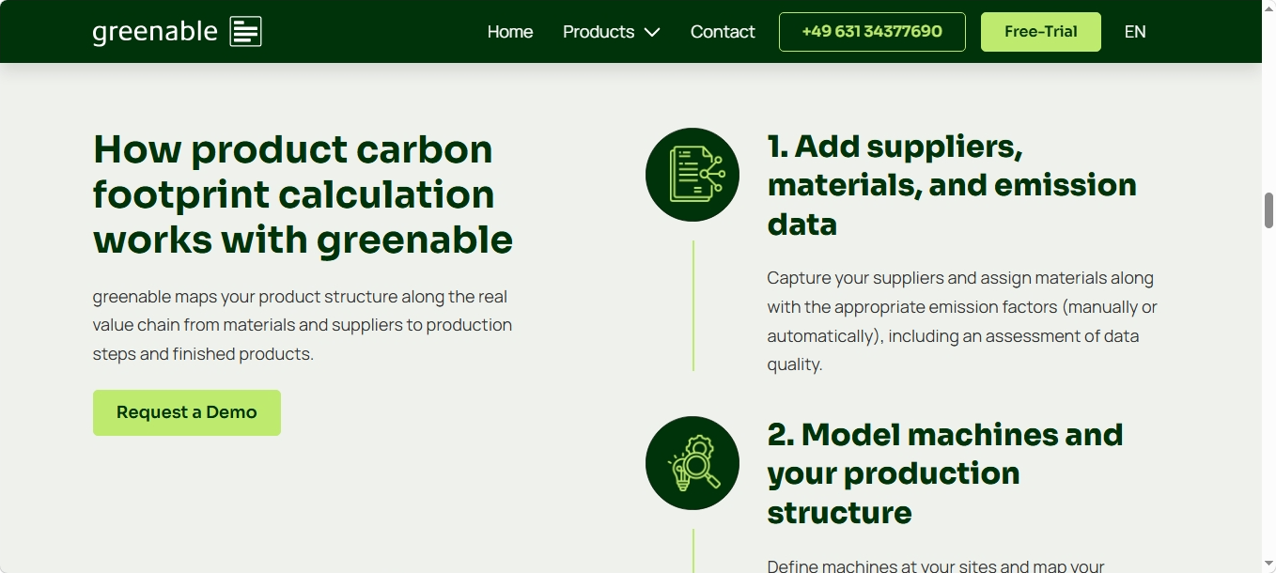Viewport: 1276px width, 573px height.
Task: Click paragraph starting "Capture your suppliers and assign"
Action: click(962, 321)
